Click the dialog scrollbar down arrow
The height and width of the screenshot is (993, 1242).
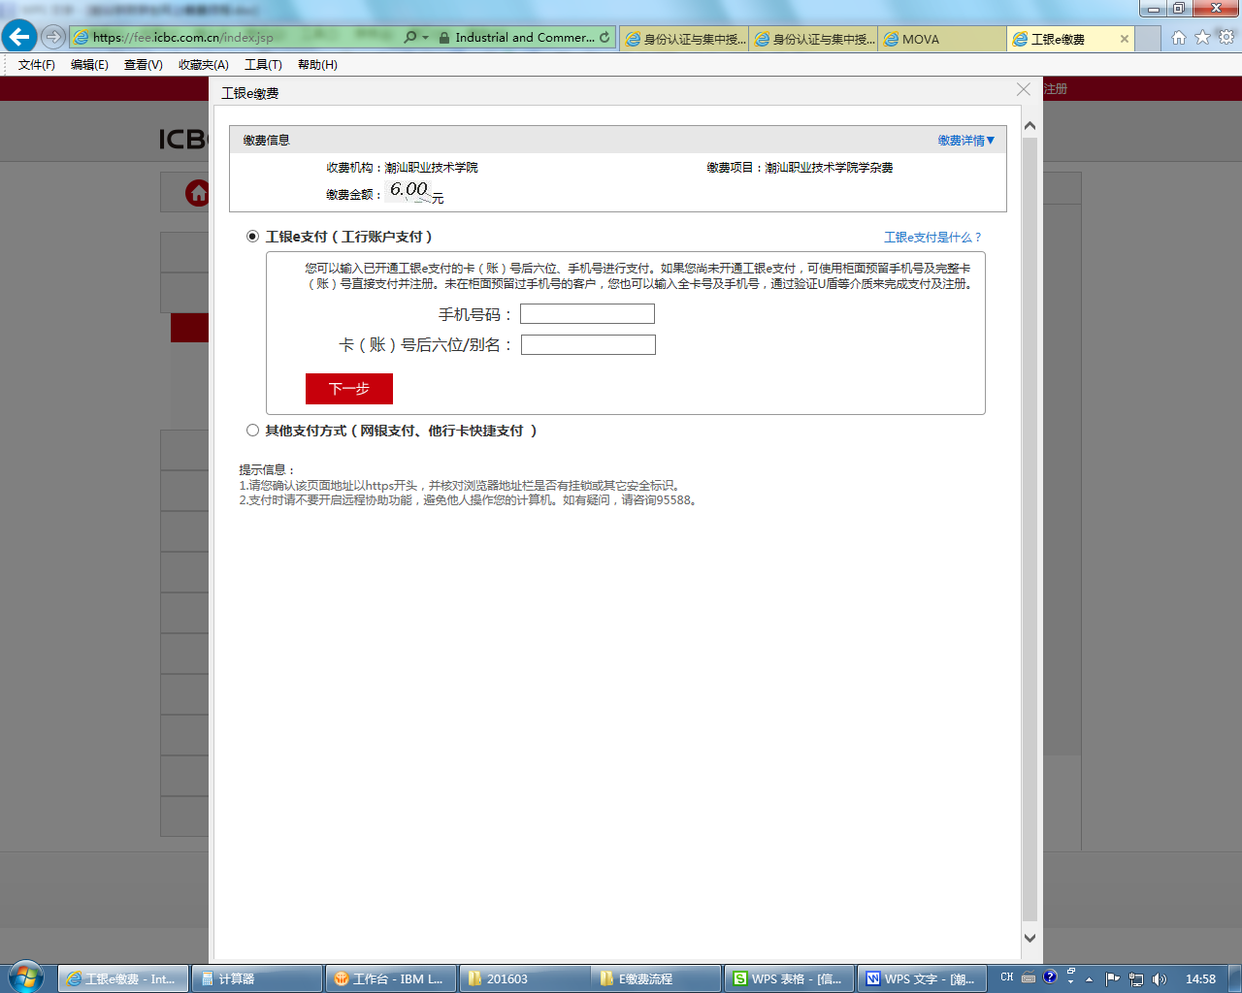tap(1030, 938)
